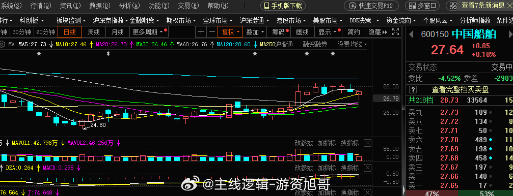
Task: Click MA5 down arrow indicator
Action: click(51, 44)
